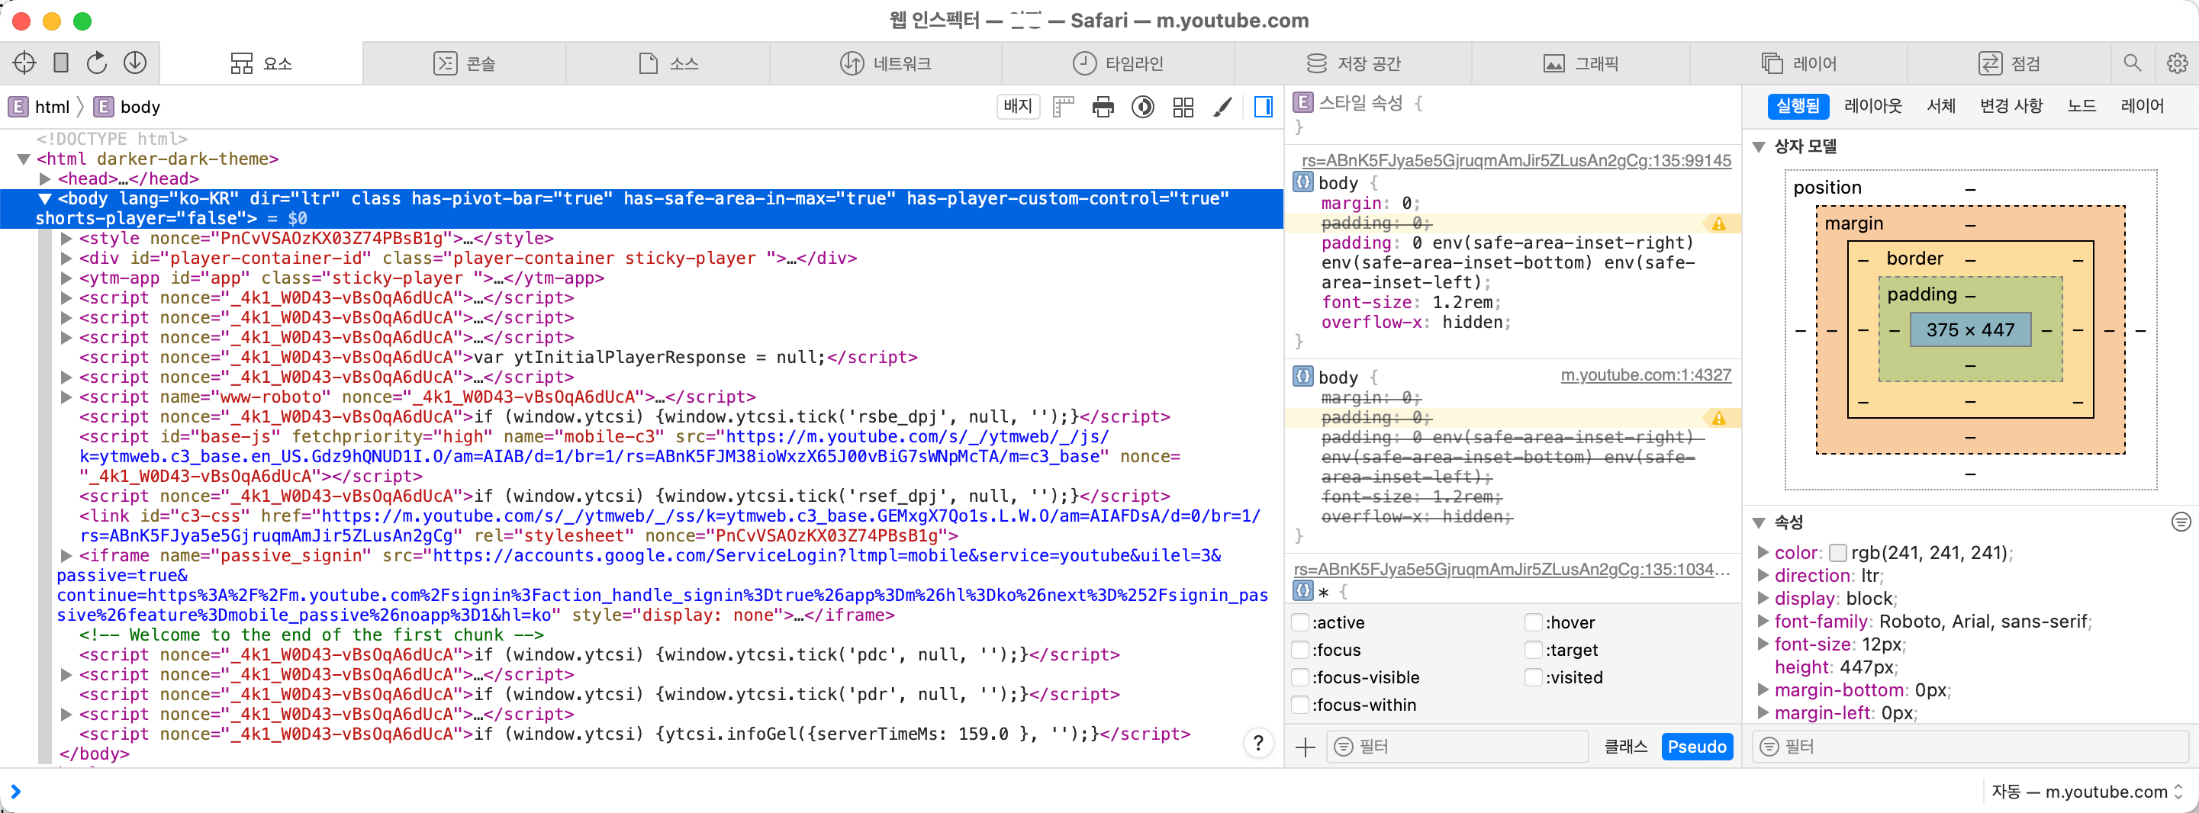Click the html element breadcrumb icon
Screen dimensions: 2199x813
pos(18,107)
